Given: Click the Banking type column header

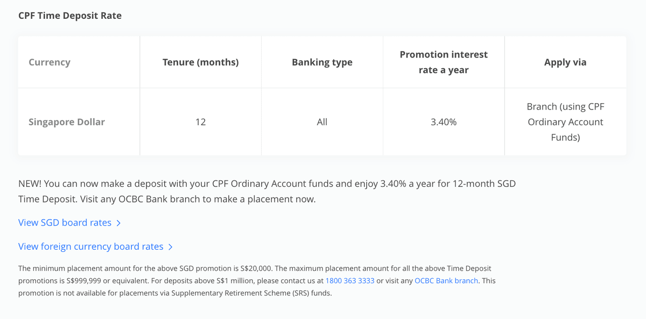Looking at the screenshot, I should (x=322, y=62).
